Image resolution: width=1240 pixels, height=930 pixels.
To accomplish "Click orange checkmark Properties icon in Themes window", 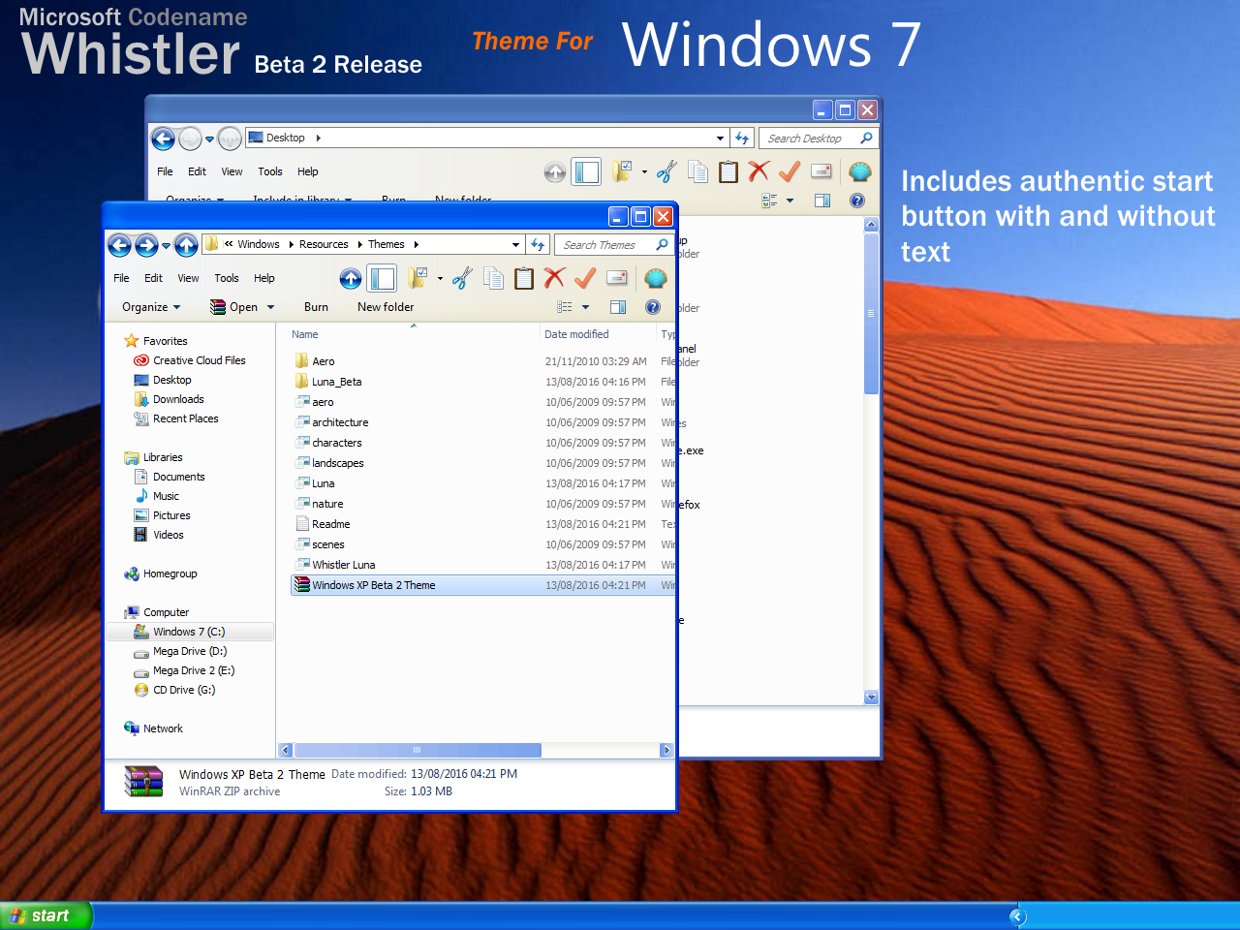I will 584,279.
